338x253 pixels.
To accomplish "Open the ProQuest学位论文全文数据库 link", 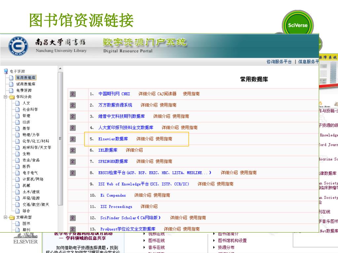I will [128, 229].
